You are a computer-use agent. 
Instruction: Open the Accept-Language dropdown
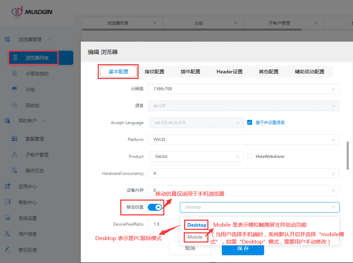[x=196, y=123]
